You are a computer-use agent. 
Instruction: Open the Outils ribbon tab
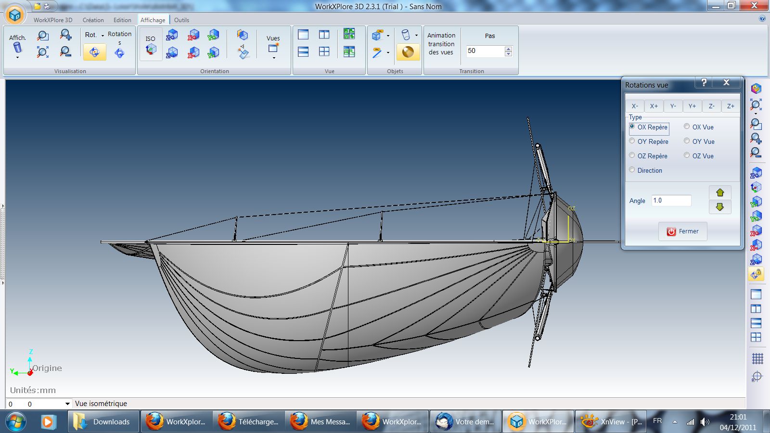coord(181,20)
